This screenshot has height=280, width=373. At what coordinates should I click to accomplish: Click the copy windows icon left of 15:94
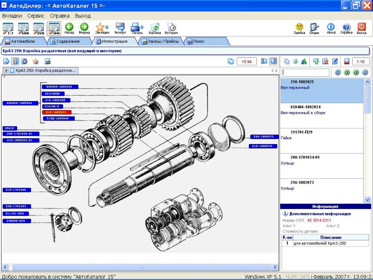231,61
